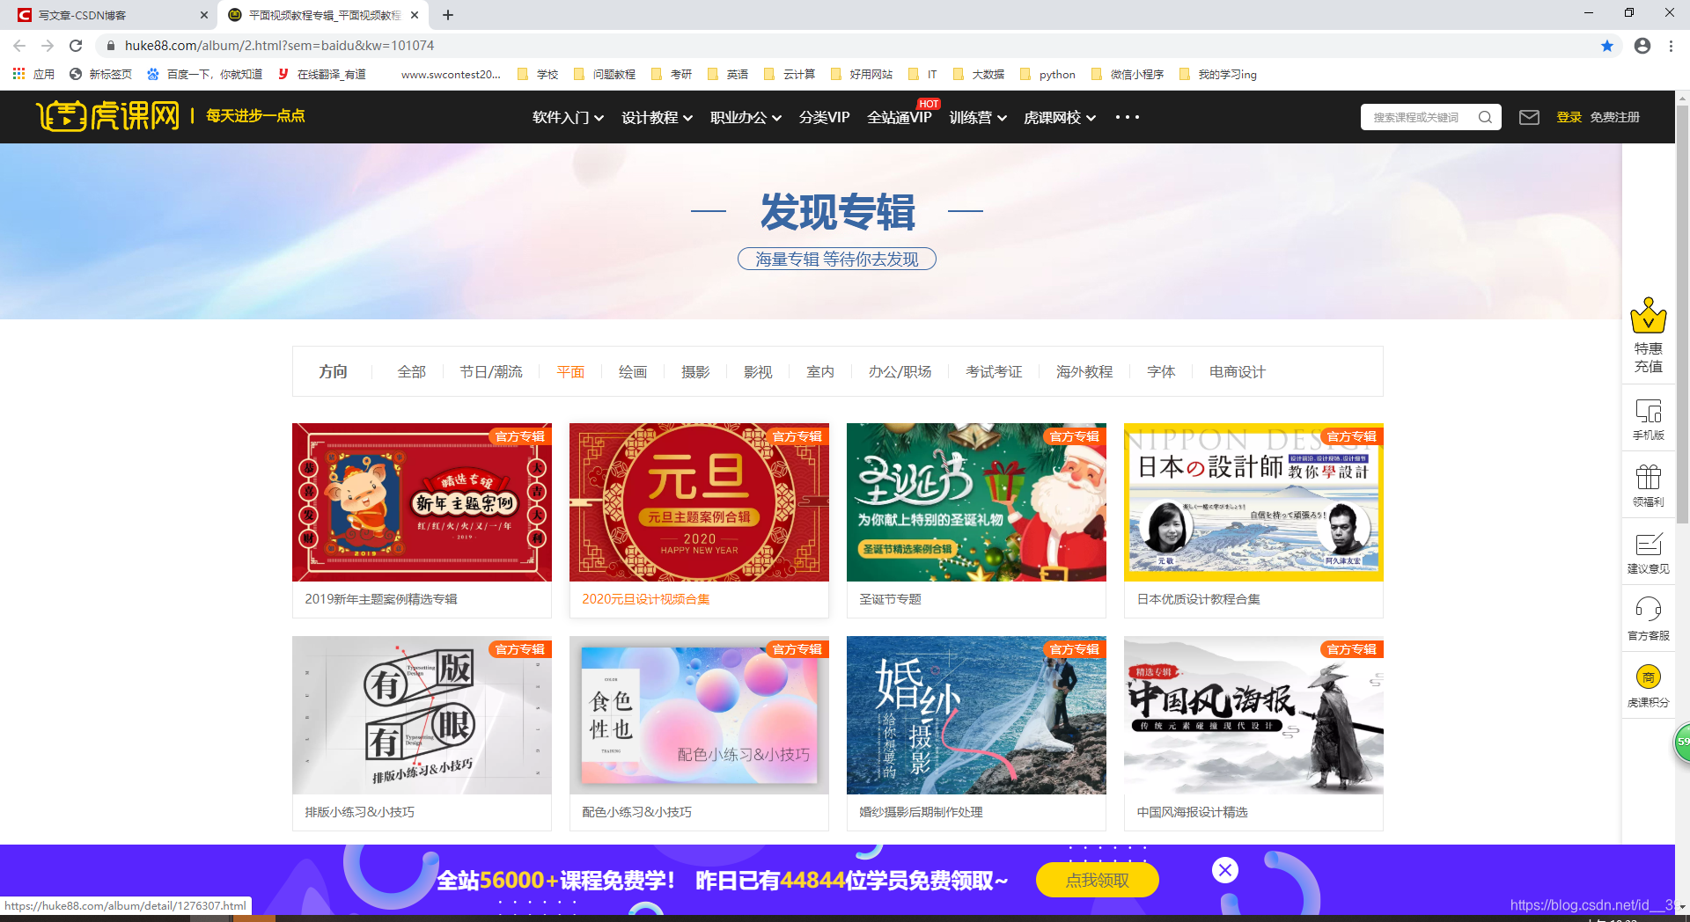Open the 圣诞节专题 album thumbnail

click(x=975, y=502)
